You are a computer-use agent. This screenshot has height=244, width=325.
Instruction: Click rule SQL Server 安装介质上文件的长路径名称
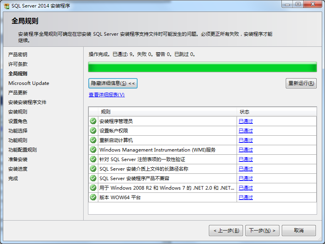coord(144,169)
